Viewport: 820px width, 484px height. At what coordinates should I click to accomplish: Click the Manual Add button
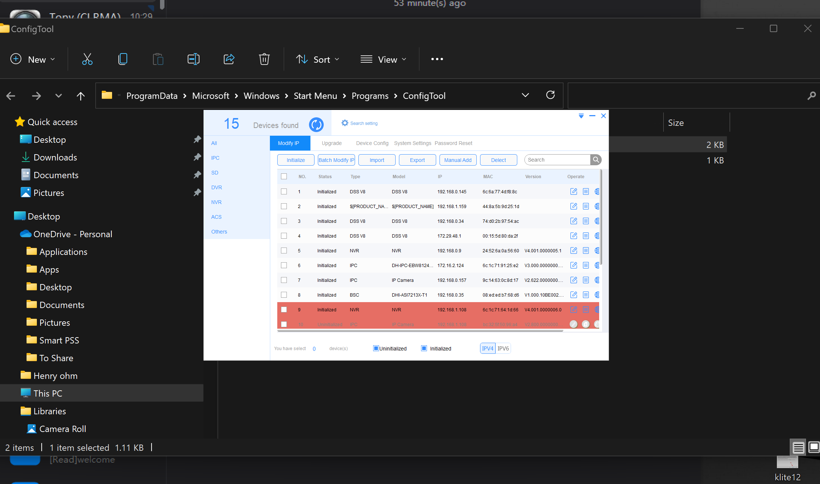(x=458, y=160)
